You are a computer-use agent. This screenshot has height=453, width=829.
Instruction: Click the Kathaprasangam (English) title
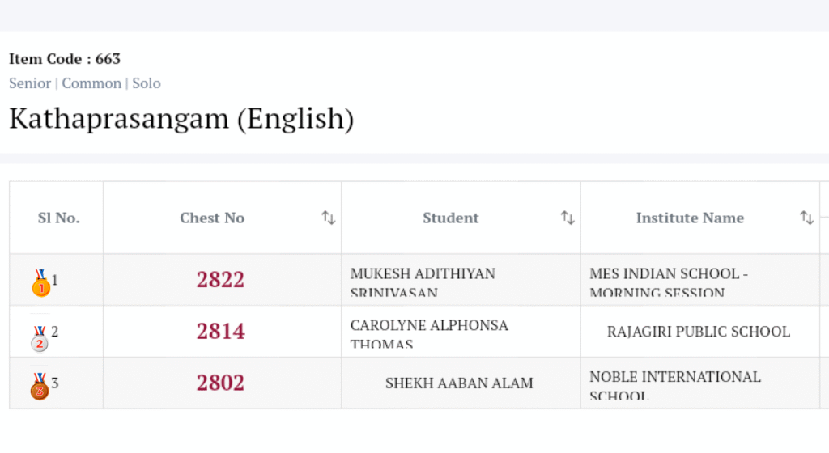click(x=181, y=119)
